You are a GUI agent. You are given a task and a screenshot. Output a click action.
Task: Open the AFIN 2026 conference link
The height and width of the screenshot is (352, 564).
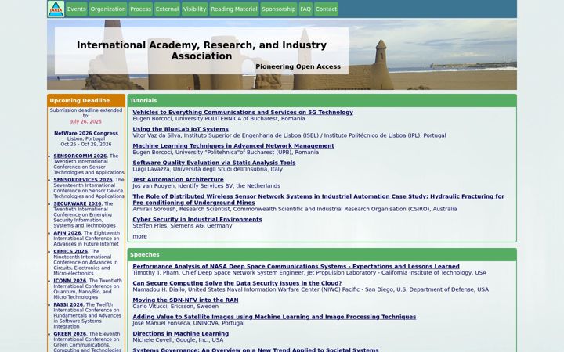pyautogui.click(x=67, y=233)
